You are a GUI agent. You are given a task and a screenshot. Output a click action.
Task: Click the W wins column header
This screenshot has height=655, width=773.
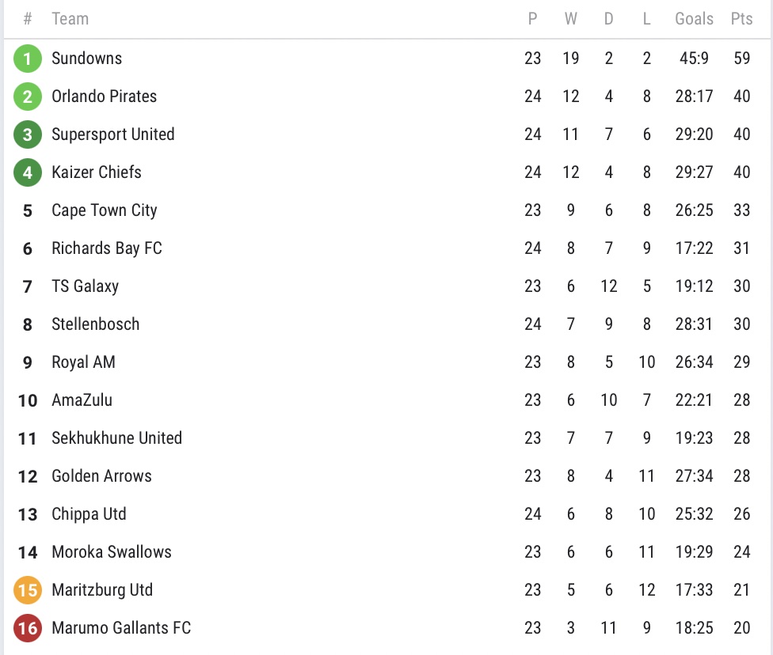[570, 19]
